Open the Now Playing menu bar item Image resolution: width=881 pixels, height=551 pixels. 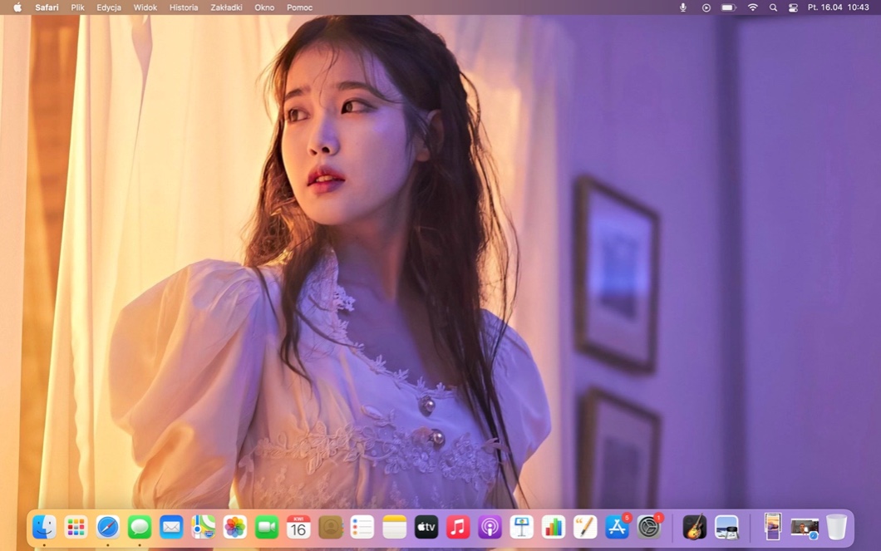706,7
